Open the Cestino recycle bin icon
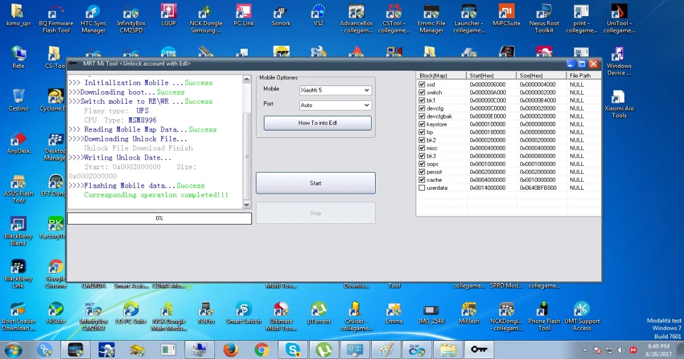Viewport: 684px width, 359px height. click(x=18, y=100)
